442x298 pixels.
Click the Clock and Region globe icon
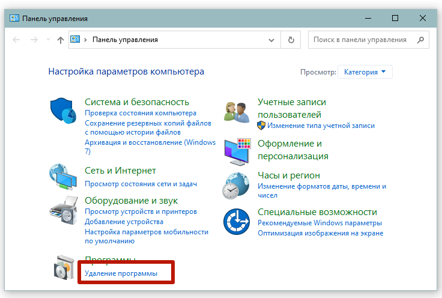tap(235, 186)
